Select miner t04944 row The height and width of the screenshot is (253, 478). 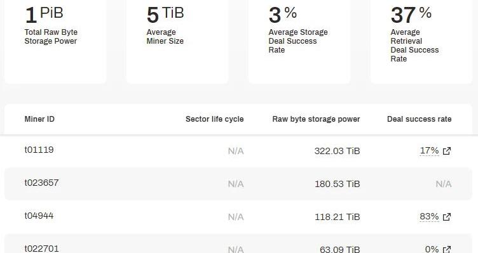tap(238, 217)
